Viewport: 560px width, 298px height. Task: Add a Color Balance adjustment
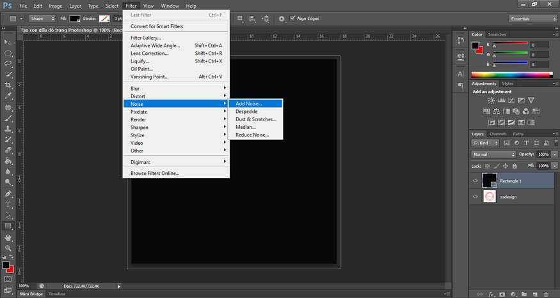click(x=497, y=112)
